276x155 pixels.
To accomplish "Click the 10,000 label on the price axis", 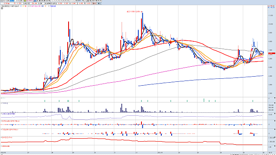I will pyautogui.click(x=270, y=24).
